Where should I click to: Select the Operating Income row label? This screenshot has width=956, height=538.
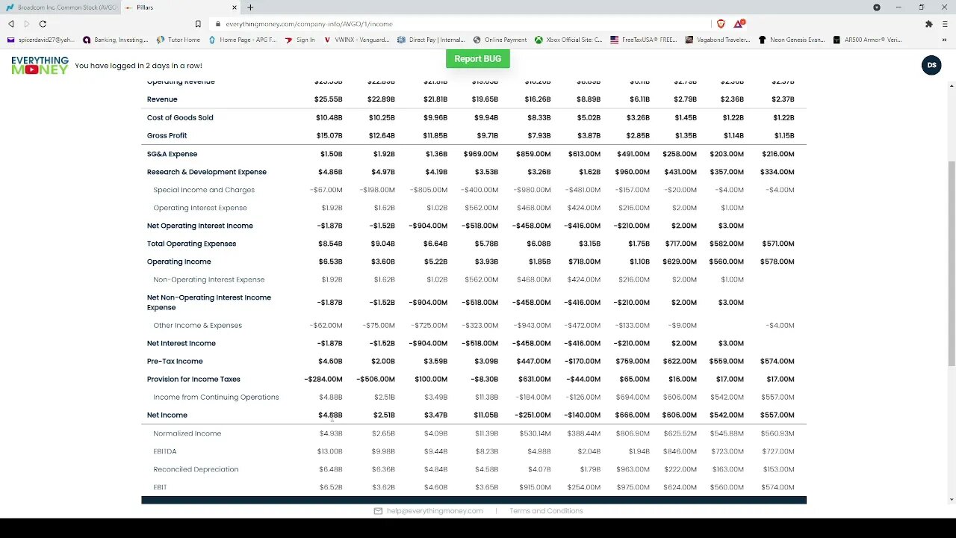[179, 262]
